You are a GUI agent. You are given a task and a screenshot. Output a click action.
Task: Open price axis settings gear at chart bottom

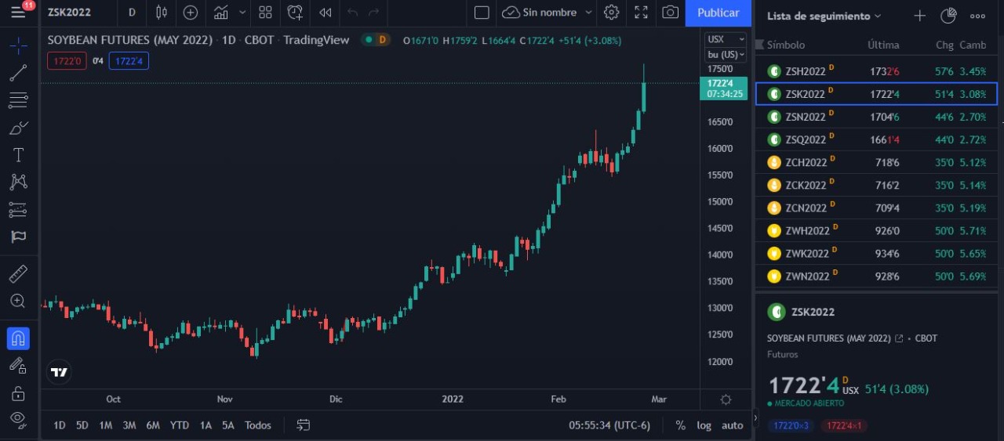[x=726, y=399]
